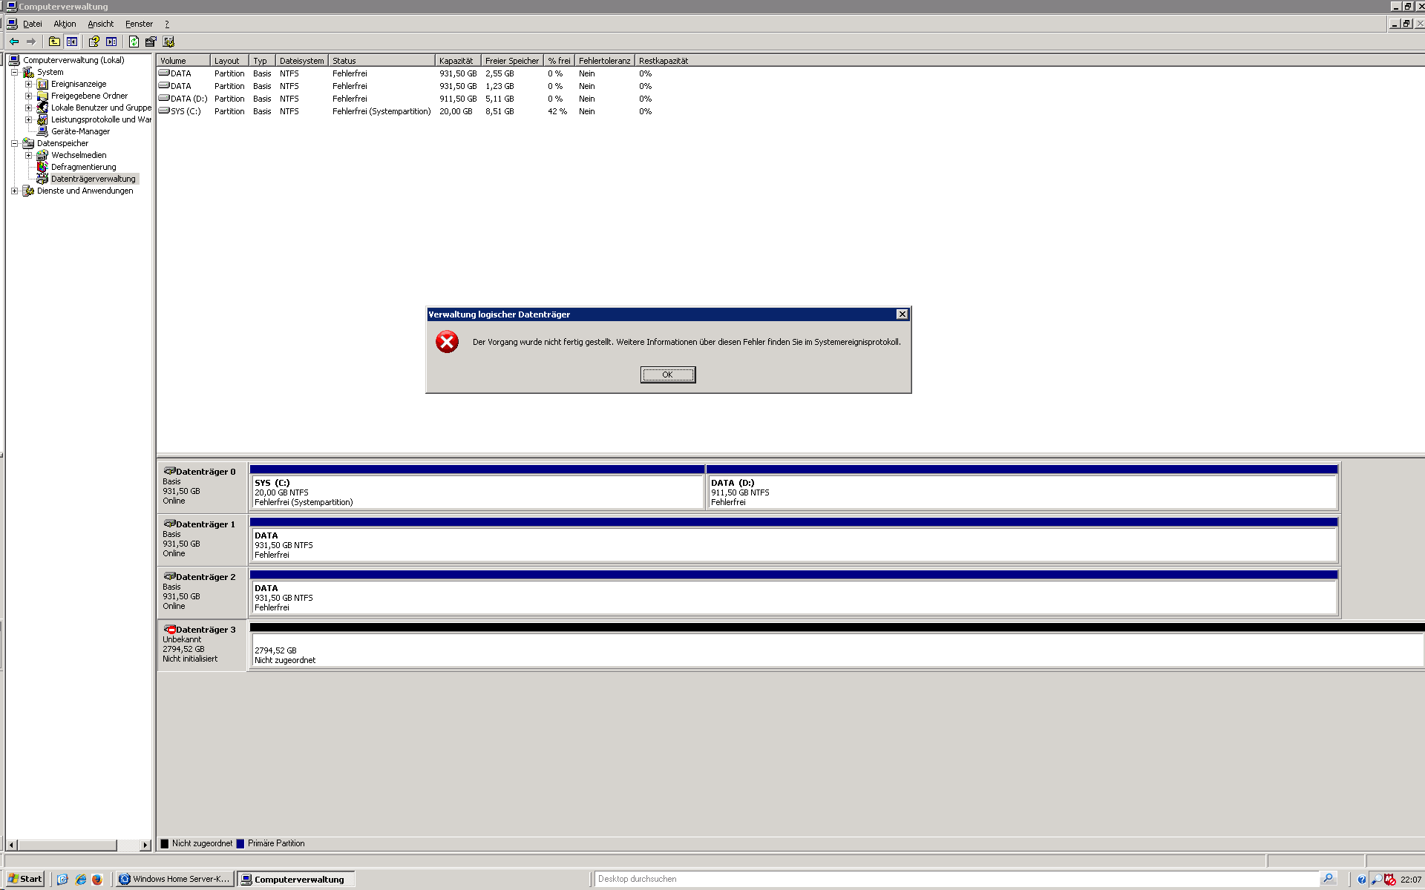Select the DATA (D:) volume row
This screenshot has height=890, width=1425.
(x=405, y=99)
